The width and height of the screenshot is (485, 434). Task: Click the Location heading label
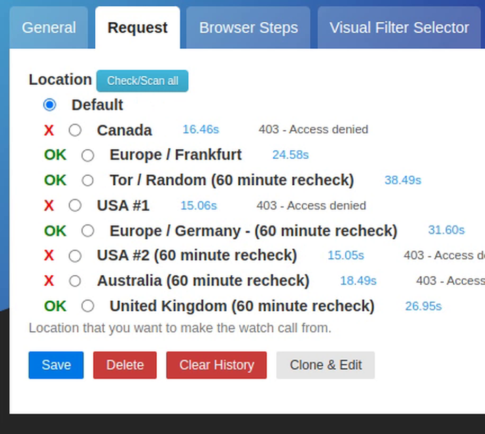60,80
